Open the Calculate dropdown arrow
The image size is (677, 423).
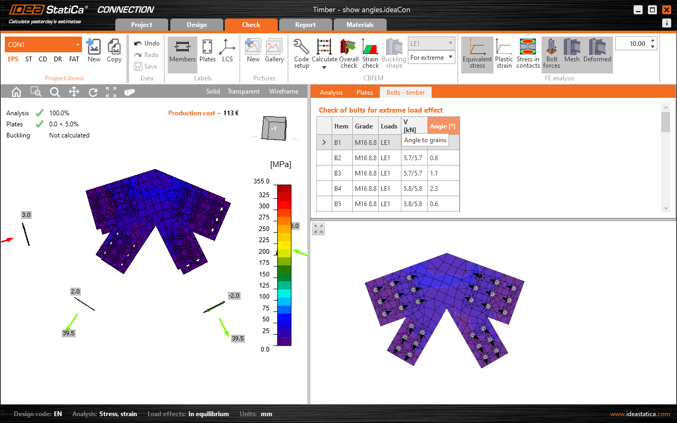tap(324, 68)
